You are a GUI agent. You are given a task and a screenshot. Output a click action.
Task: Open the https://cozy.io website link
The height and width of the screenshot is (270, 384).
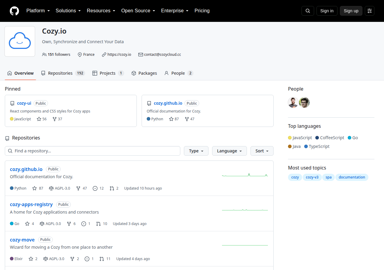click(119, 55)
